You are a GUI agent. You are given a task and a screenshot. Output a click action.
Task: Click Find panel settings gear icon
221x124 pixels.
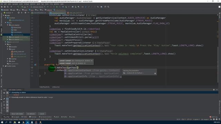click(x=4, y=93)
